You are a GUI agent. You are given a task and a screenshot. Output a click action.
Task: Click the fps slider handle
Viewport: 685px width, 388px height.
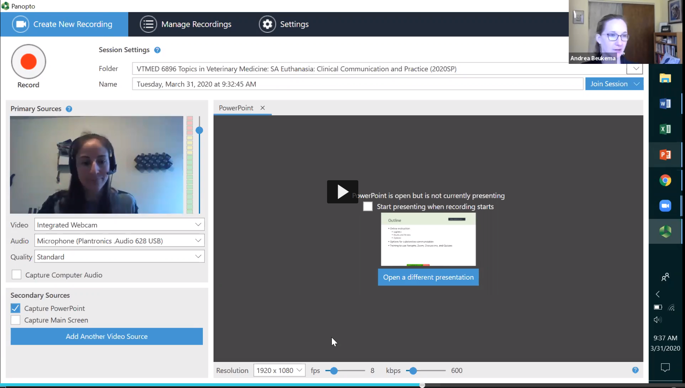tap(334, 371)
